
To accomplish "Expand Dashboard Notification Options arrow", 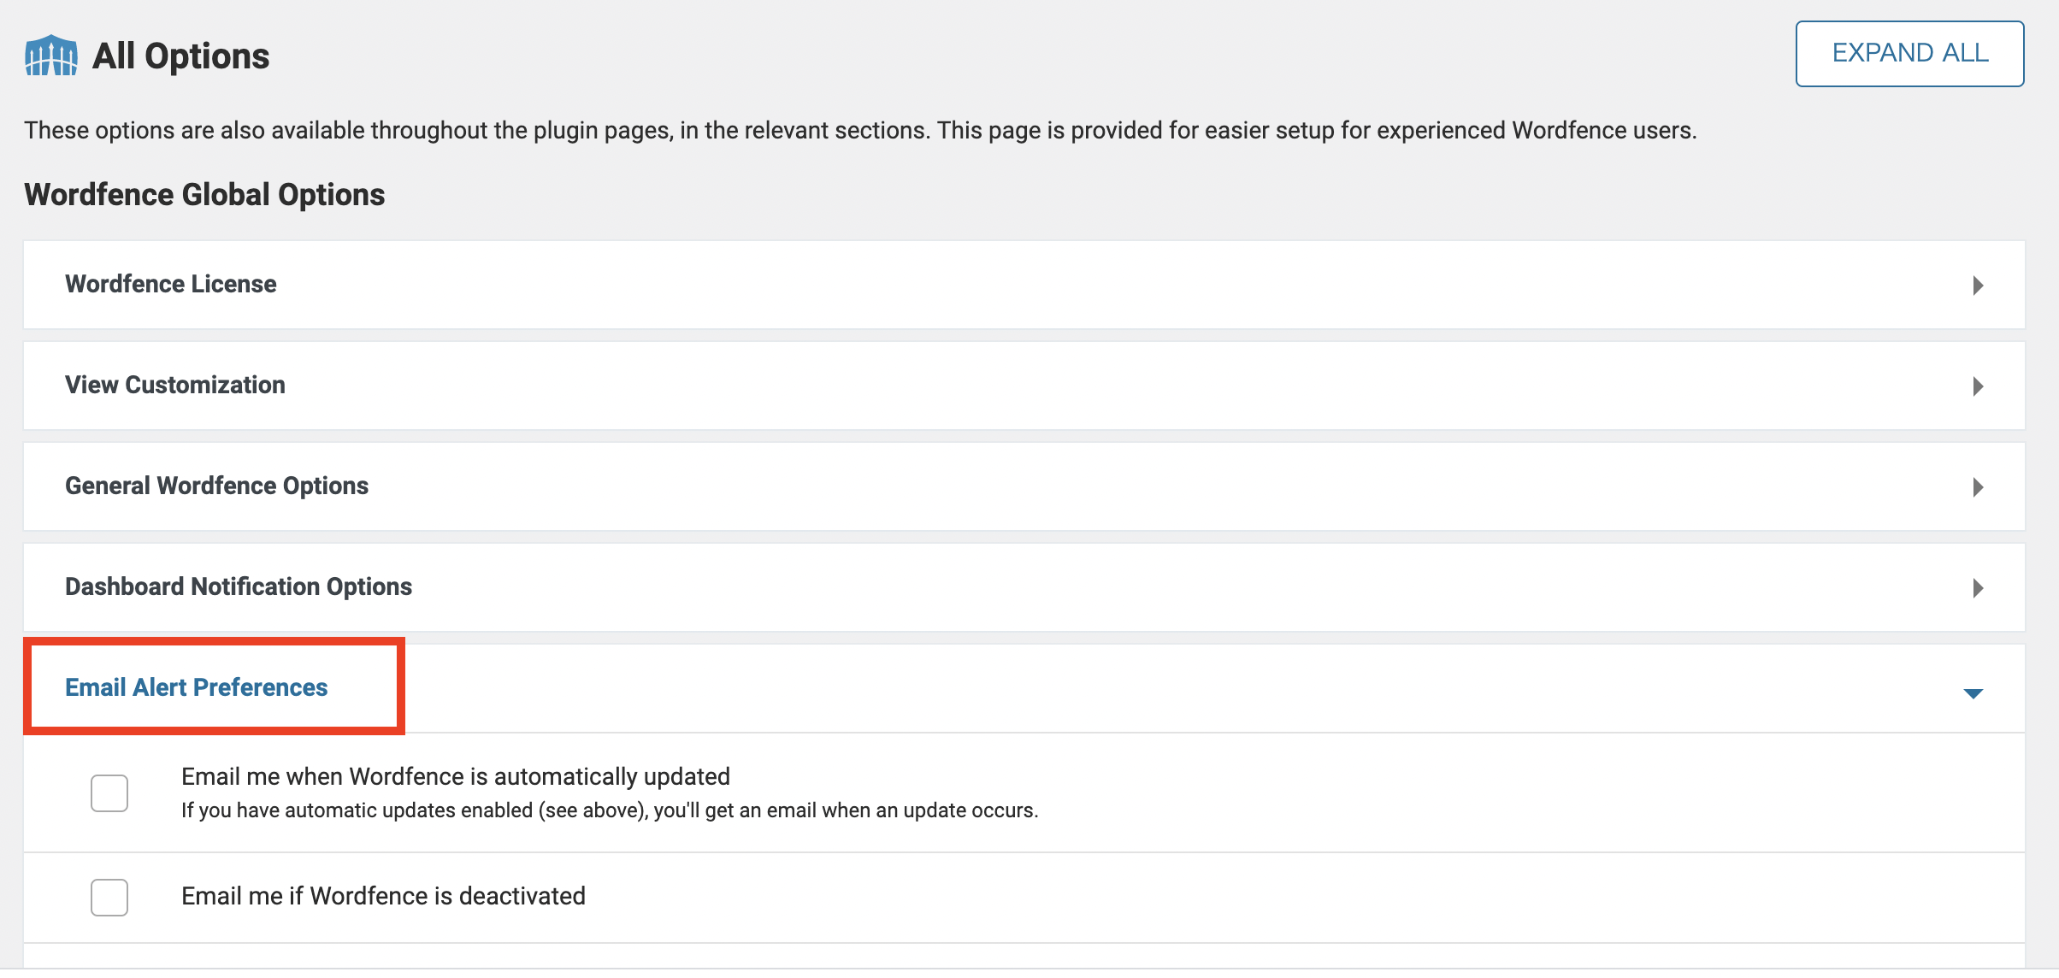I will pyautogui.click(x=1977, y=587).
